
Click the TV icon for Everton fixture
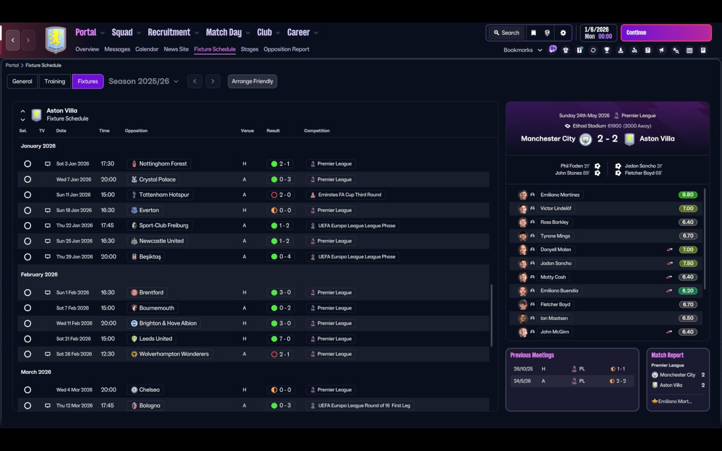pyautogui.click(x=47, y=210)
